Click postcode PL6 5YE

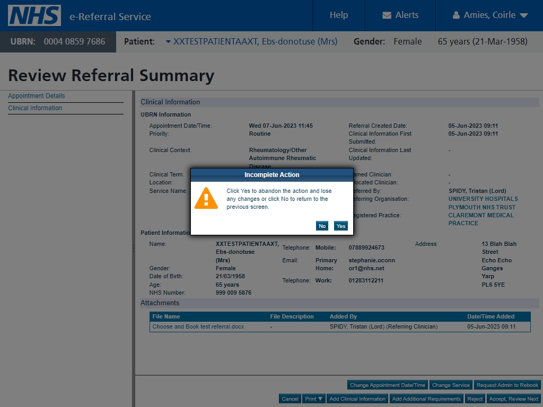(493, 285)
